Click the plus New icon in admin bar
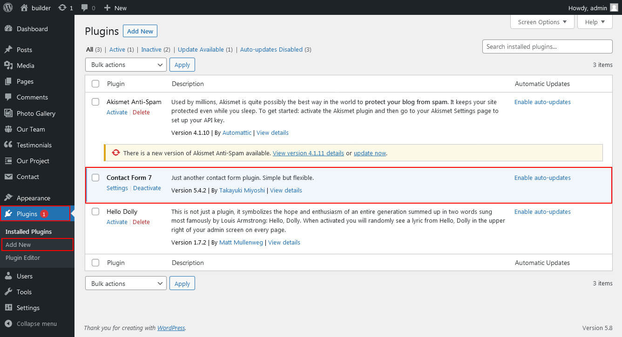This screenshot has width=622, height=337. [x=107, y=8]
